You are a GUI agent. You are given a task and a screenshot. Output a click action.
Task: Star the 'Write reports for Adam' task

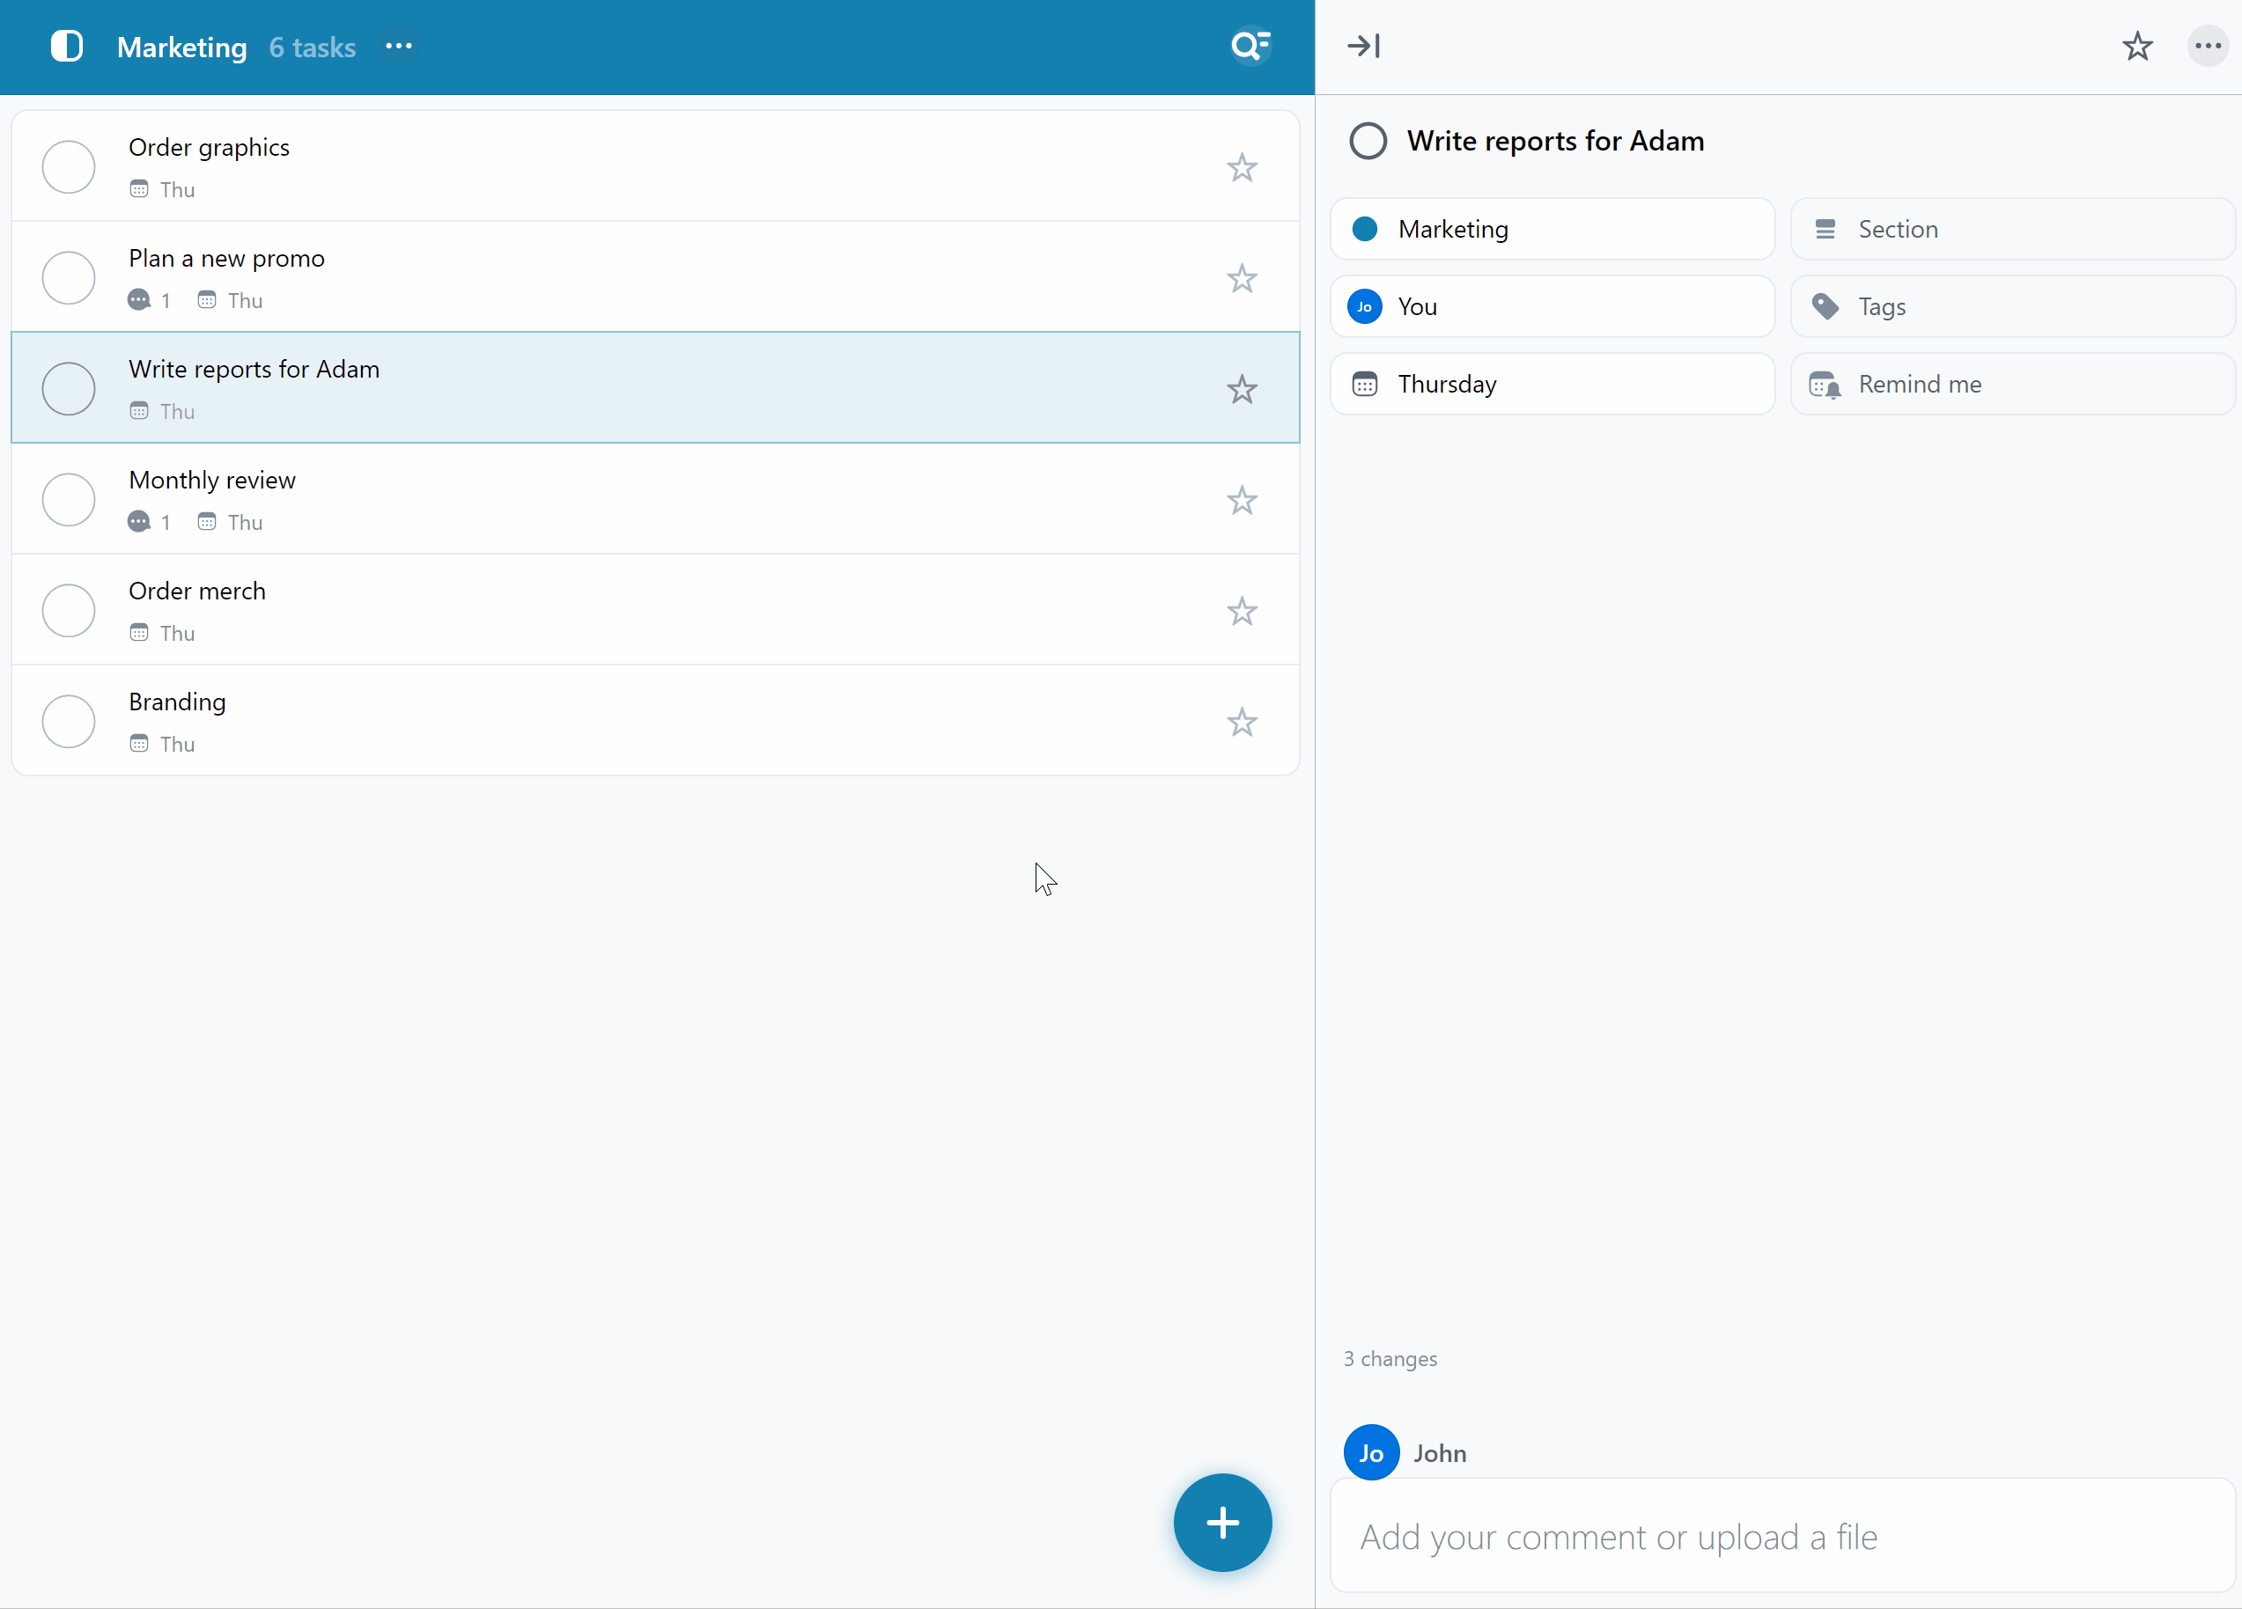tap(1243, 388)
